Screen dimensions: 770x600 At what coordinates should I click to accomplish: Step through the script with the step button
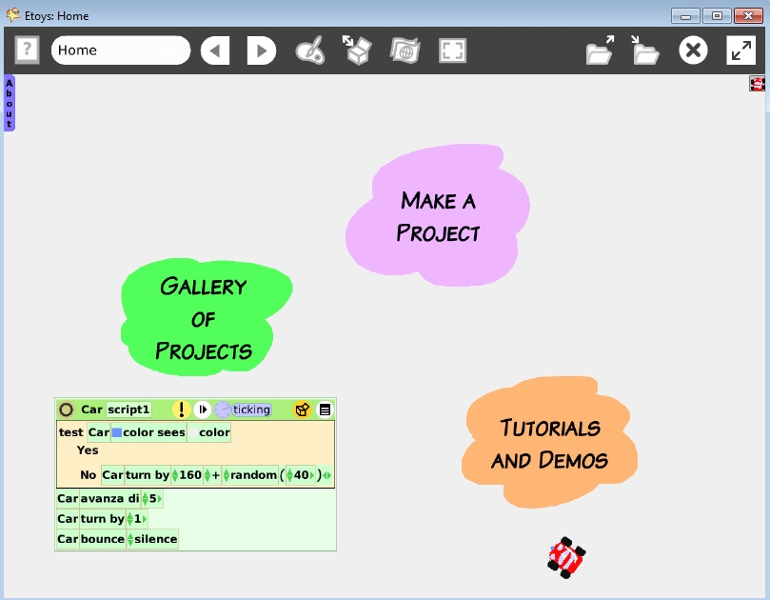[202, 410]
